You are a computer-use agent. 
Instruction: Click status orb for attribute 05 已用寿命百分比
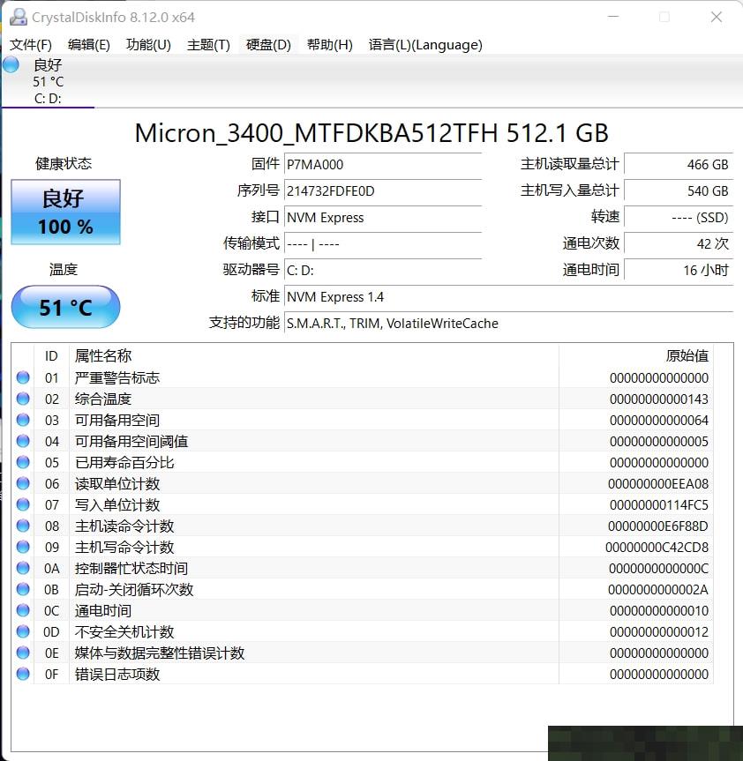tap(23, 462)
